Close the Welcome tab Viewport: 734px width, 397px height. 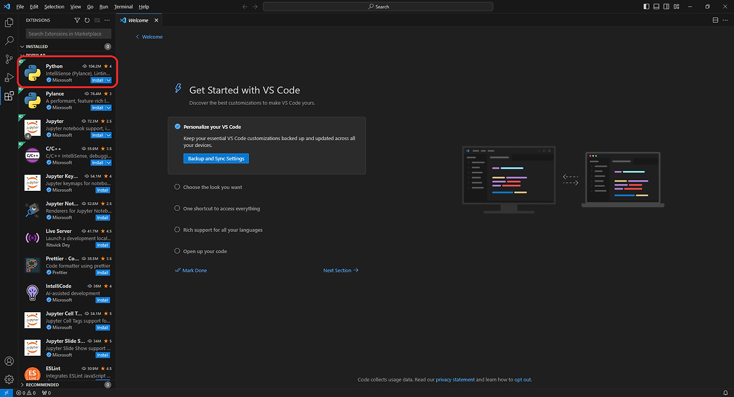[x=157, y=20]
